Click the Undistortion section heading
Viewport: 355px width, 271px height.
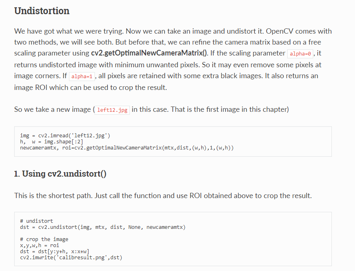click(x=42, y=11)
